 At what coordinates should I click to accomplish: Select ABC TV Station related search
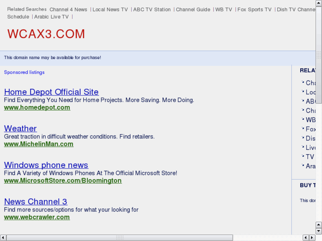click(152, 9)
